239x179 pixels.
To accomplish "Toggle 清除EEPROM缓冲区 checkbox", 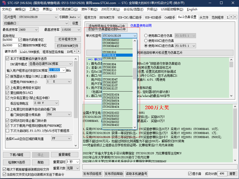I will [x=20, y=45].
